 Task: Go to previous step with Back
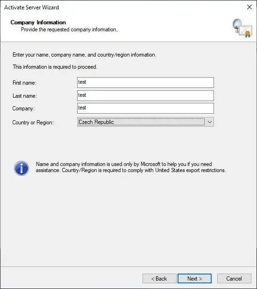coord(159,279)
